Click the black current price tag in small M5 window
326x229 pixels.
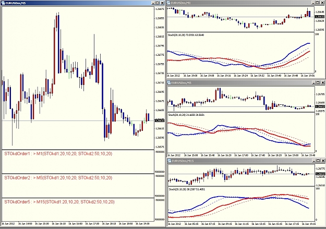coord(320,106)
